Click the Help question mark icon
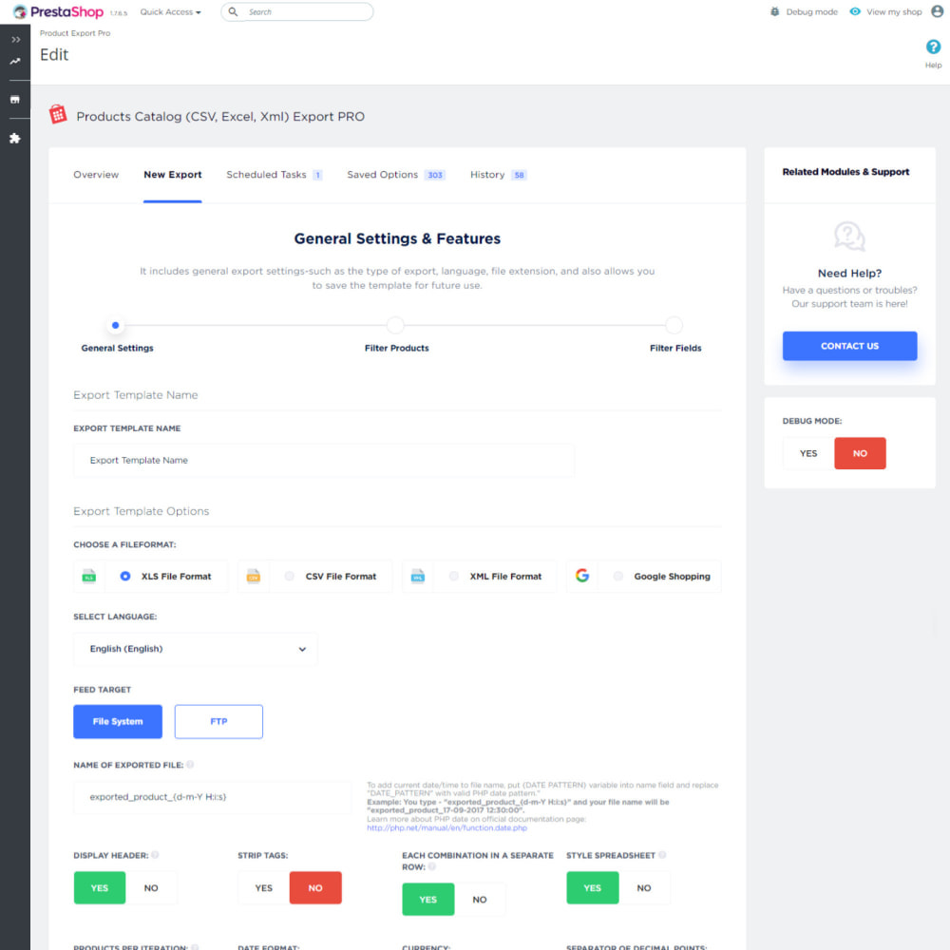The height and width of the screenshot is (950, 950). pyautogui.click(x=933, y=47)
